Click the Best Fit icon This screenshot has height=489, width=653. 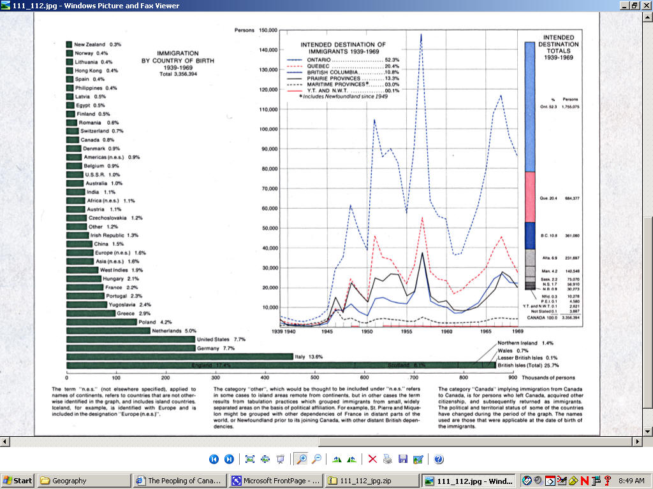coord(250,459)
